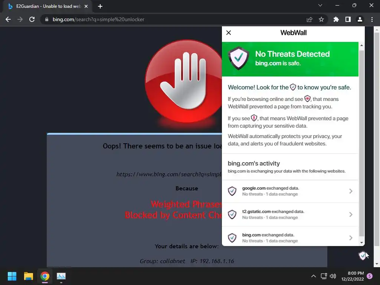Screen dimensions: 380x285
Task: Click the t2.gstatic.com shield icon
Action: [232, 214]
